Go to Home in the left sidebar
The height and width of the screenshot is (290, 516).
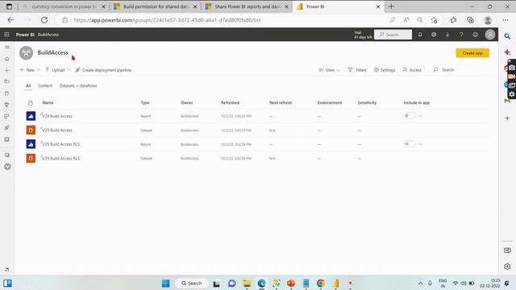coord(7,59)
